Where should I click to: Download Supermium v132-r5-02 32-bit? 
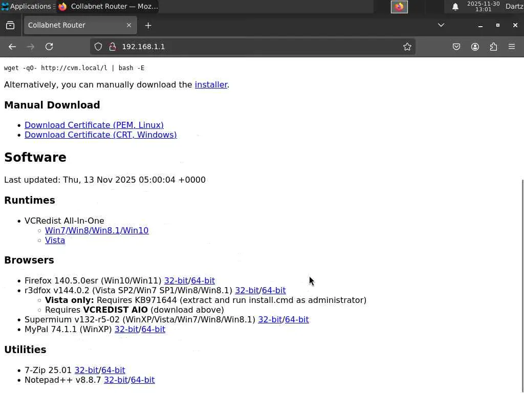270,319
